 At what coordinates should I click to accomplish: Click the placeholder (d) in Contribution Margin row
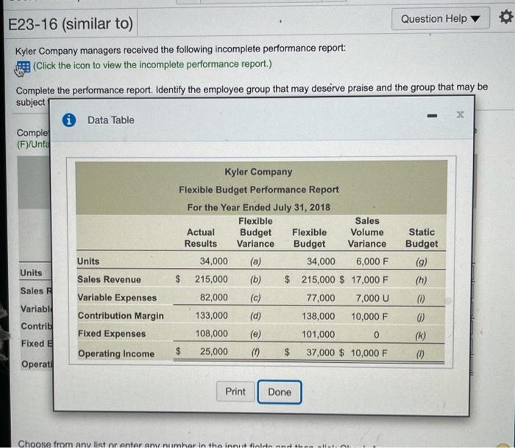(x=255, y=316)
